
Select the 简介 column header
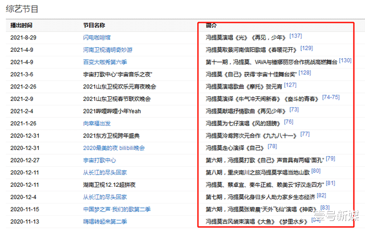[x=211, y=26]
